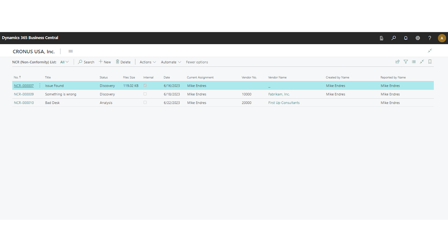448x252 pixels.
Task: Open Date column header menu
Action: point(167,77)
